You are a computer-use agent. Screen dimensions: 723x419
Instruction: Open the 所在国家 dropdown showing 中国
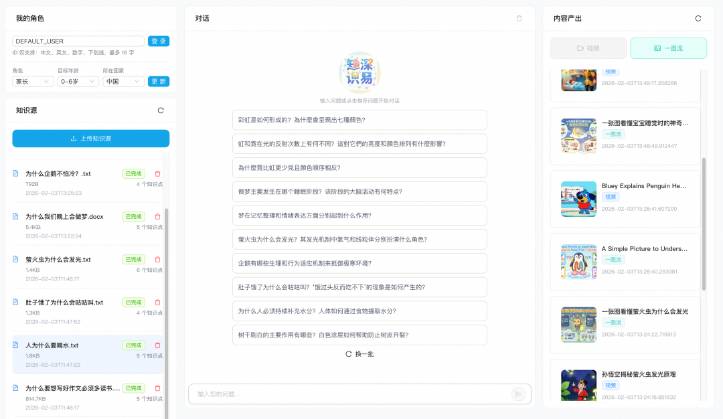tap(120, 80)
